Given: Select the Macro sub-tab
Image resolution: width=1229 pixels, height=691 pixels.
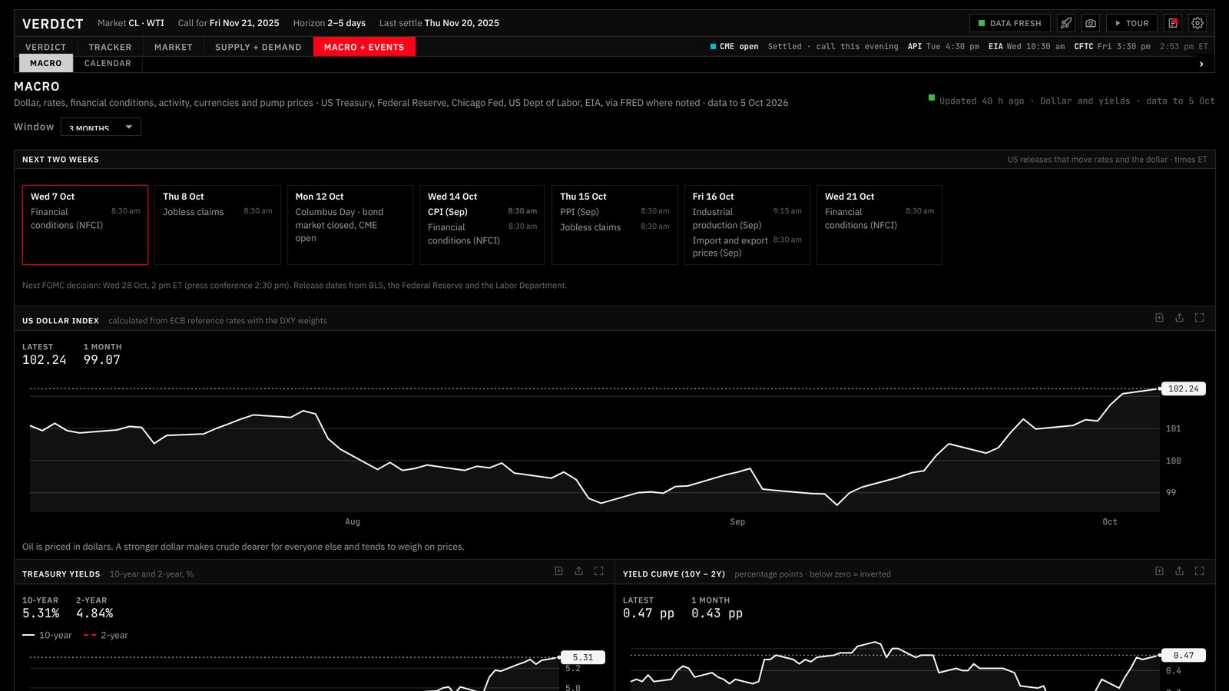Looking at the screenshot, I should click(46, 63).
